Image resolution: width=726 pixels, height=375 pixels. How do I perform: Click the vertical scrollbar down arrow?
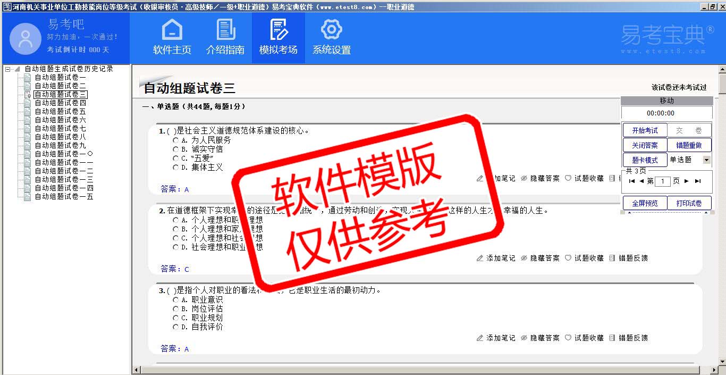coord(722,362)
